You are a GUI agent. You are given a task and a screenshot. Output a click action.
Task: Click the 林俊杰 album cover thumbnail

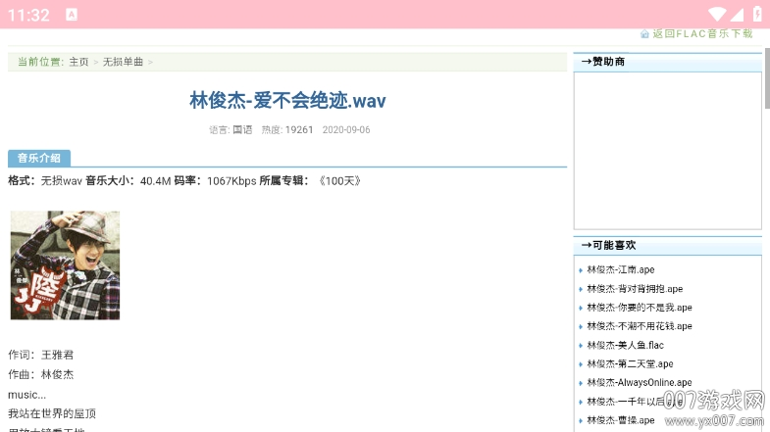[66, 265]
